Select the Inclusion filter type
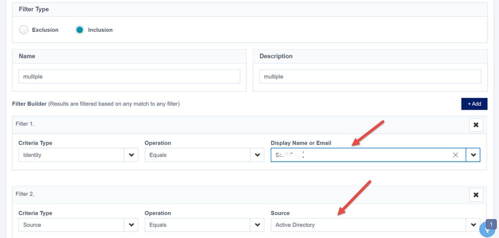499x238 pixels. coord(79,30)
